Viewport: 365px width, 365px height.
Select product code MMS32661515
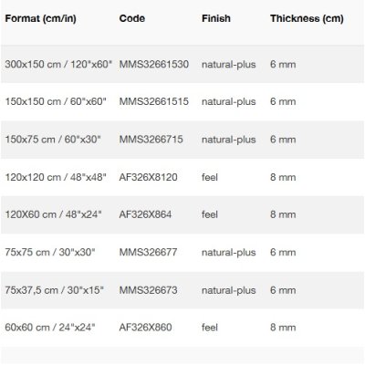(x=154, y=101)
